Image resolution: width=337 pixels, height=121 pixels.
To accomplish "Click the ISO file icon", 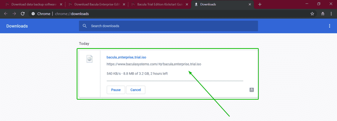I will (89, 59).
